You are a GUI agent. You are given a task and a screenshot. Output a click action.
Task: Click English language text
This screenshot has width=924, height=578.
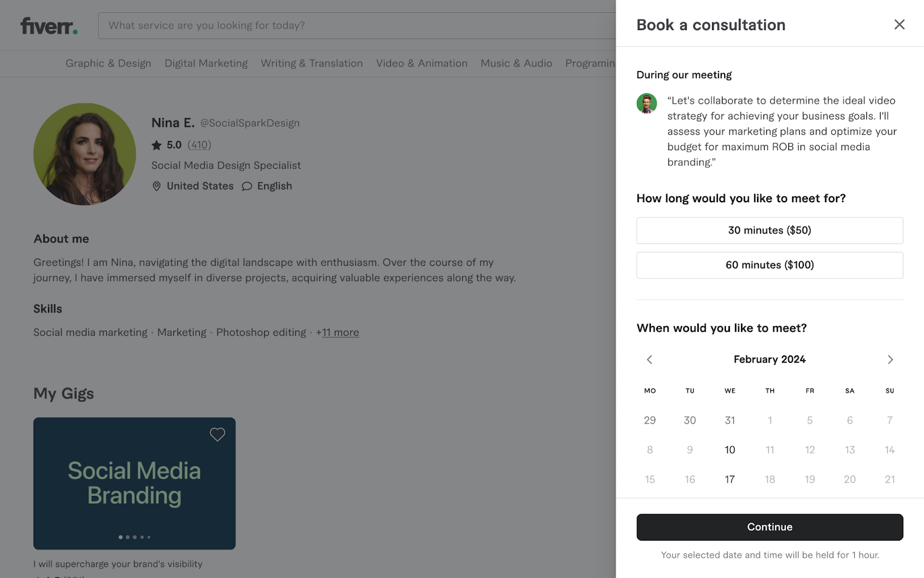[275, 186]
